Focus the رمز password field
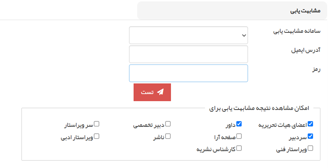 coord(188,73)
